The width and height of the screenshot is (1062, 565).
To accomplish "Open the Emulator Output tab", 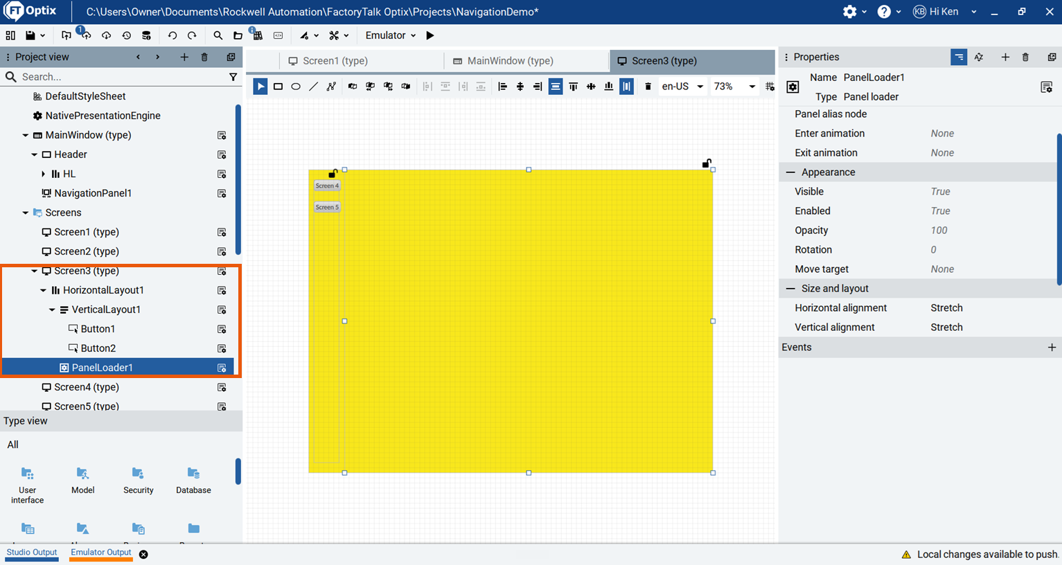I will click(x=100, y=553).
